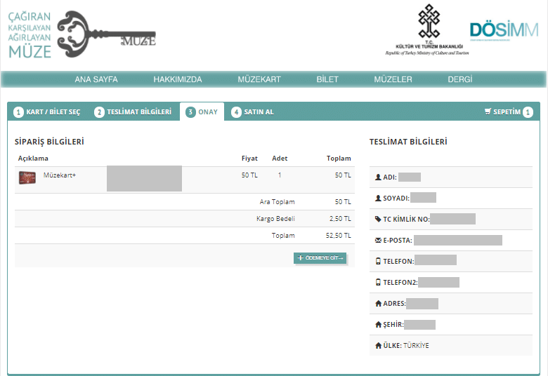Click the Müze key logo

pos(106,34)
